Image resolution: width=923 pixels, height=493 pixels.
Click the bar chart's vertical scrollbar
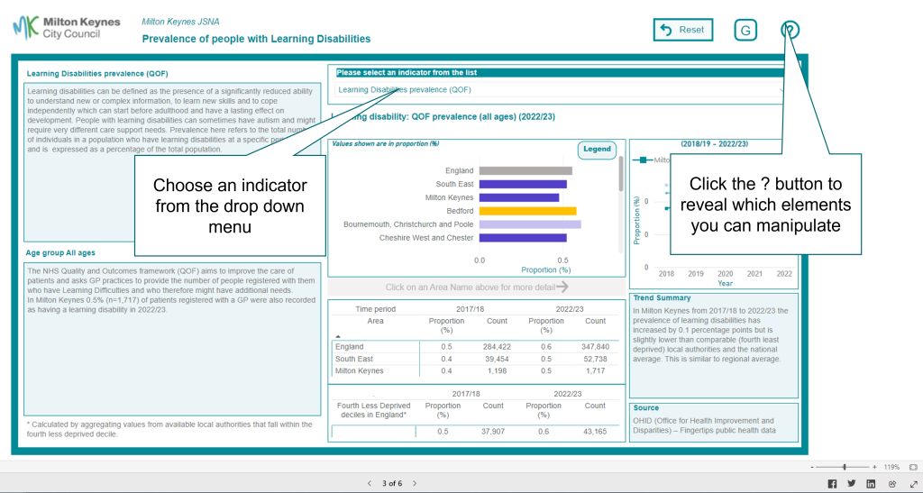pyautogui.click(x=620, y=174)
